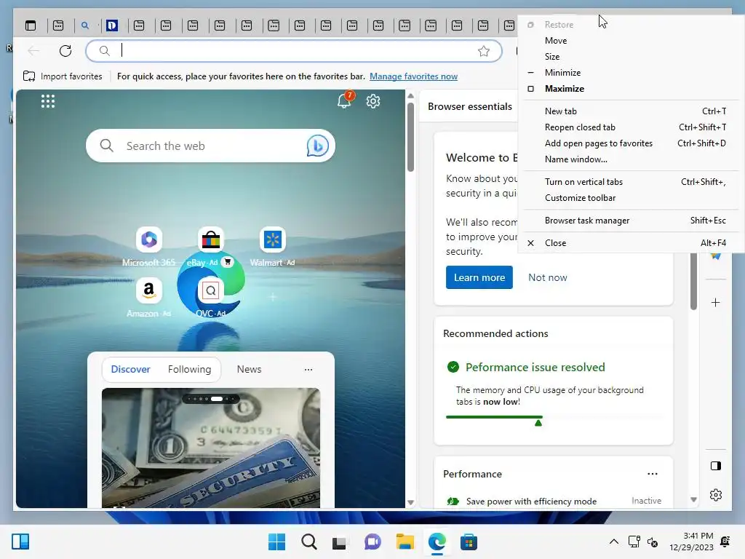Viewport: 745px width, 559px height.
Task: Choose Customize toolbar menu entry
Action: coord(631,198)
